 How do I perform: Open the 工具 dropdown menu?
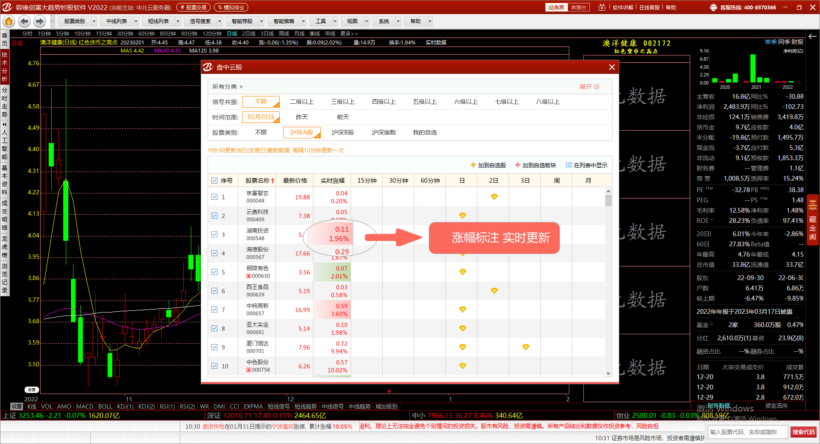323,21
